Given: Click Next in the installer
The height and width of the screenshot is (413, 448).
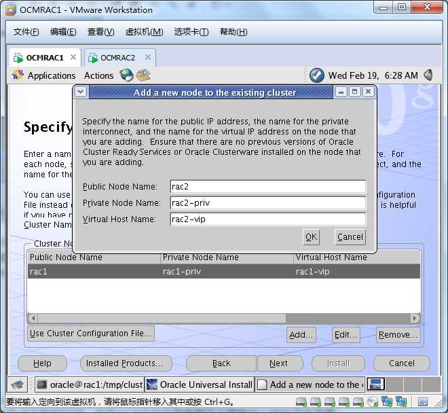Looking at the screenshot, I should (278, 363).
